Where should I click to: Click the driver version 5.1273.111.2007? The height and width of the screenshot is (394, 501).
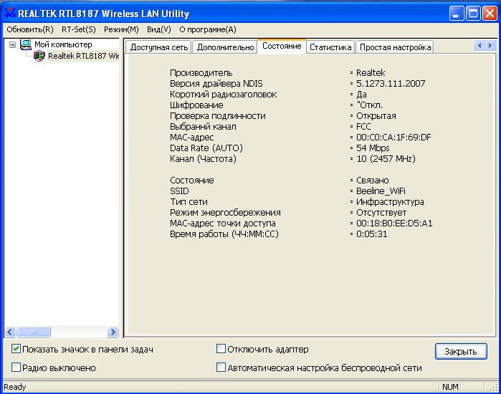[391, 84]
